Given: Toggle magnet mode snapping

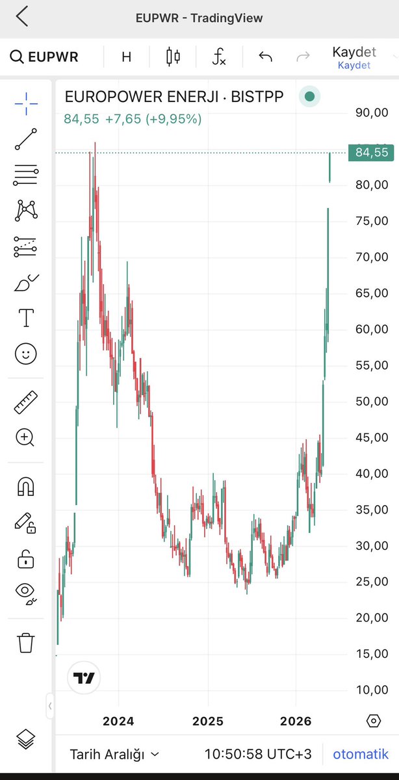Looking at the screenshot, I should click(x=26, y=486).
